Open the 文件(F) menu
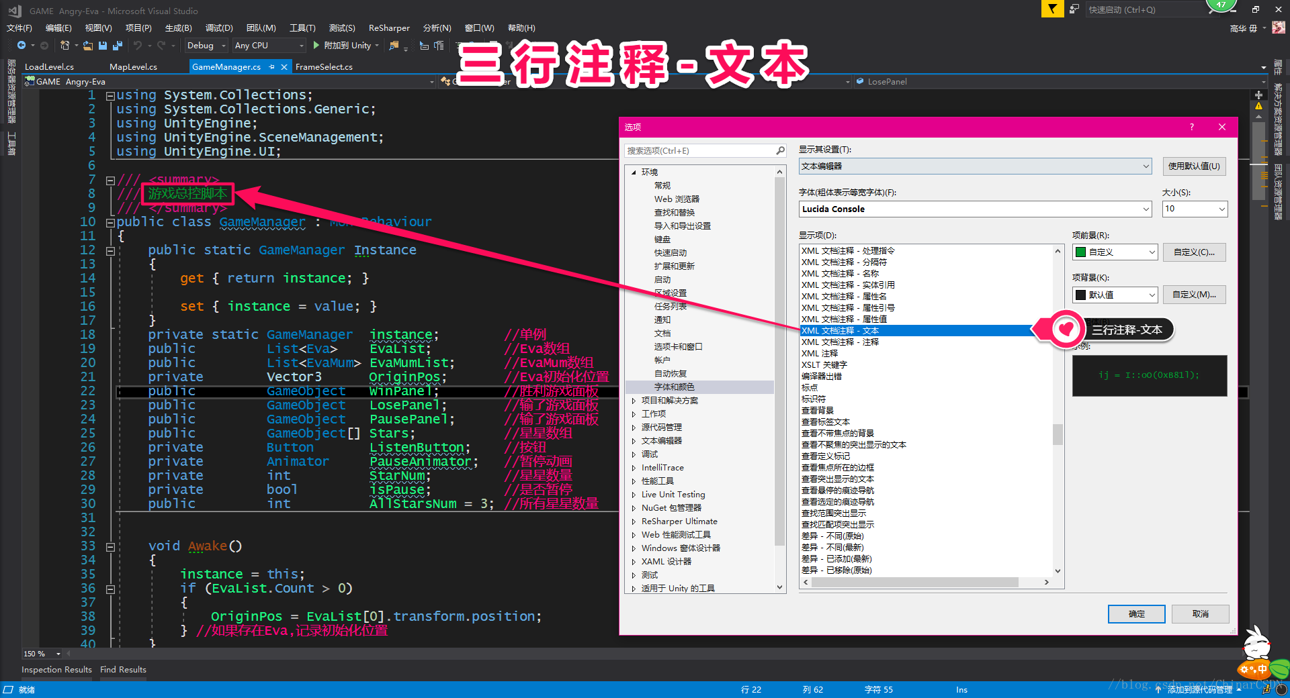 (19, 28)
